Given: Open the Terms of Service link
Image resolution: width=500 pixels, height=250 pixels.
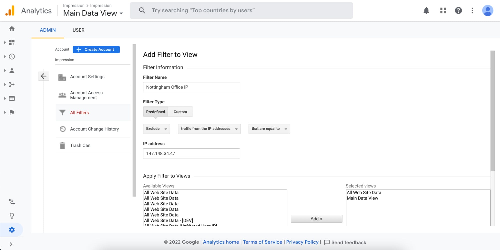Looking at the screenshot, I should (262, 242).
